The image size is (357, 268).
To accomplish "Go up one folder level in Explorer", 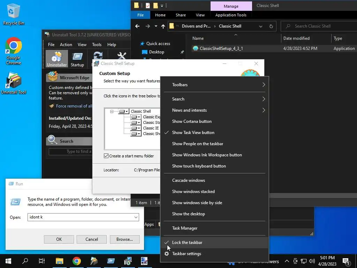I will pyautogui.click(x=163, y=26).
